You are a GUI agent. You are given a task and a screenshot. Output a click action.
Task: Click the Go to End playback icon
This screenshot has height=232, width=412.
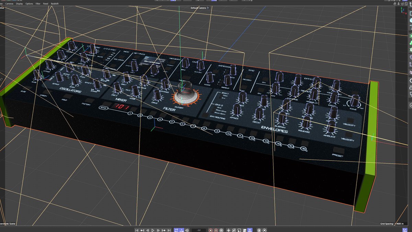(169, 230)
